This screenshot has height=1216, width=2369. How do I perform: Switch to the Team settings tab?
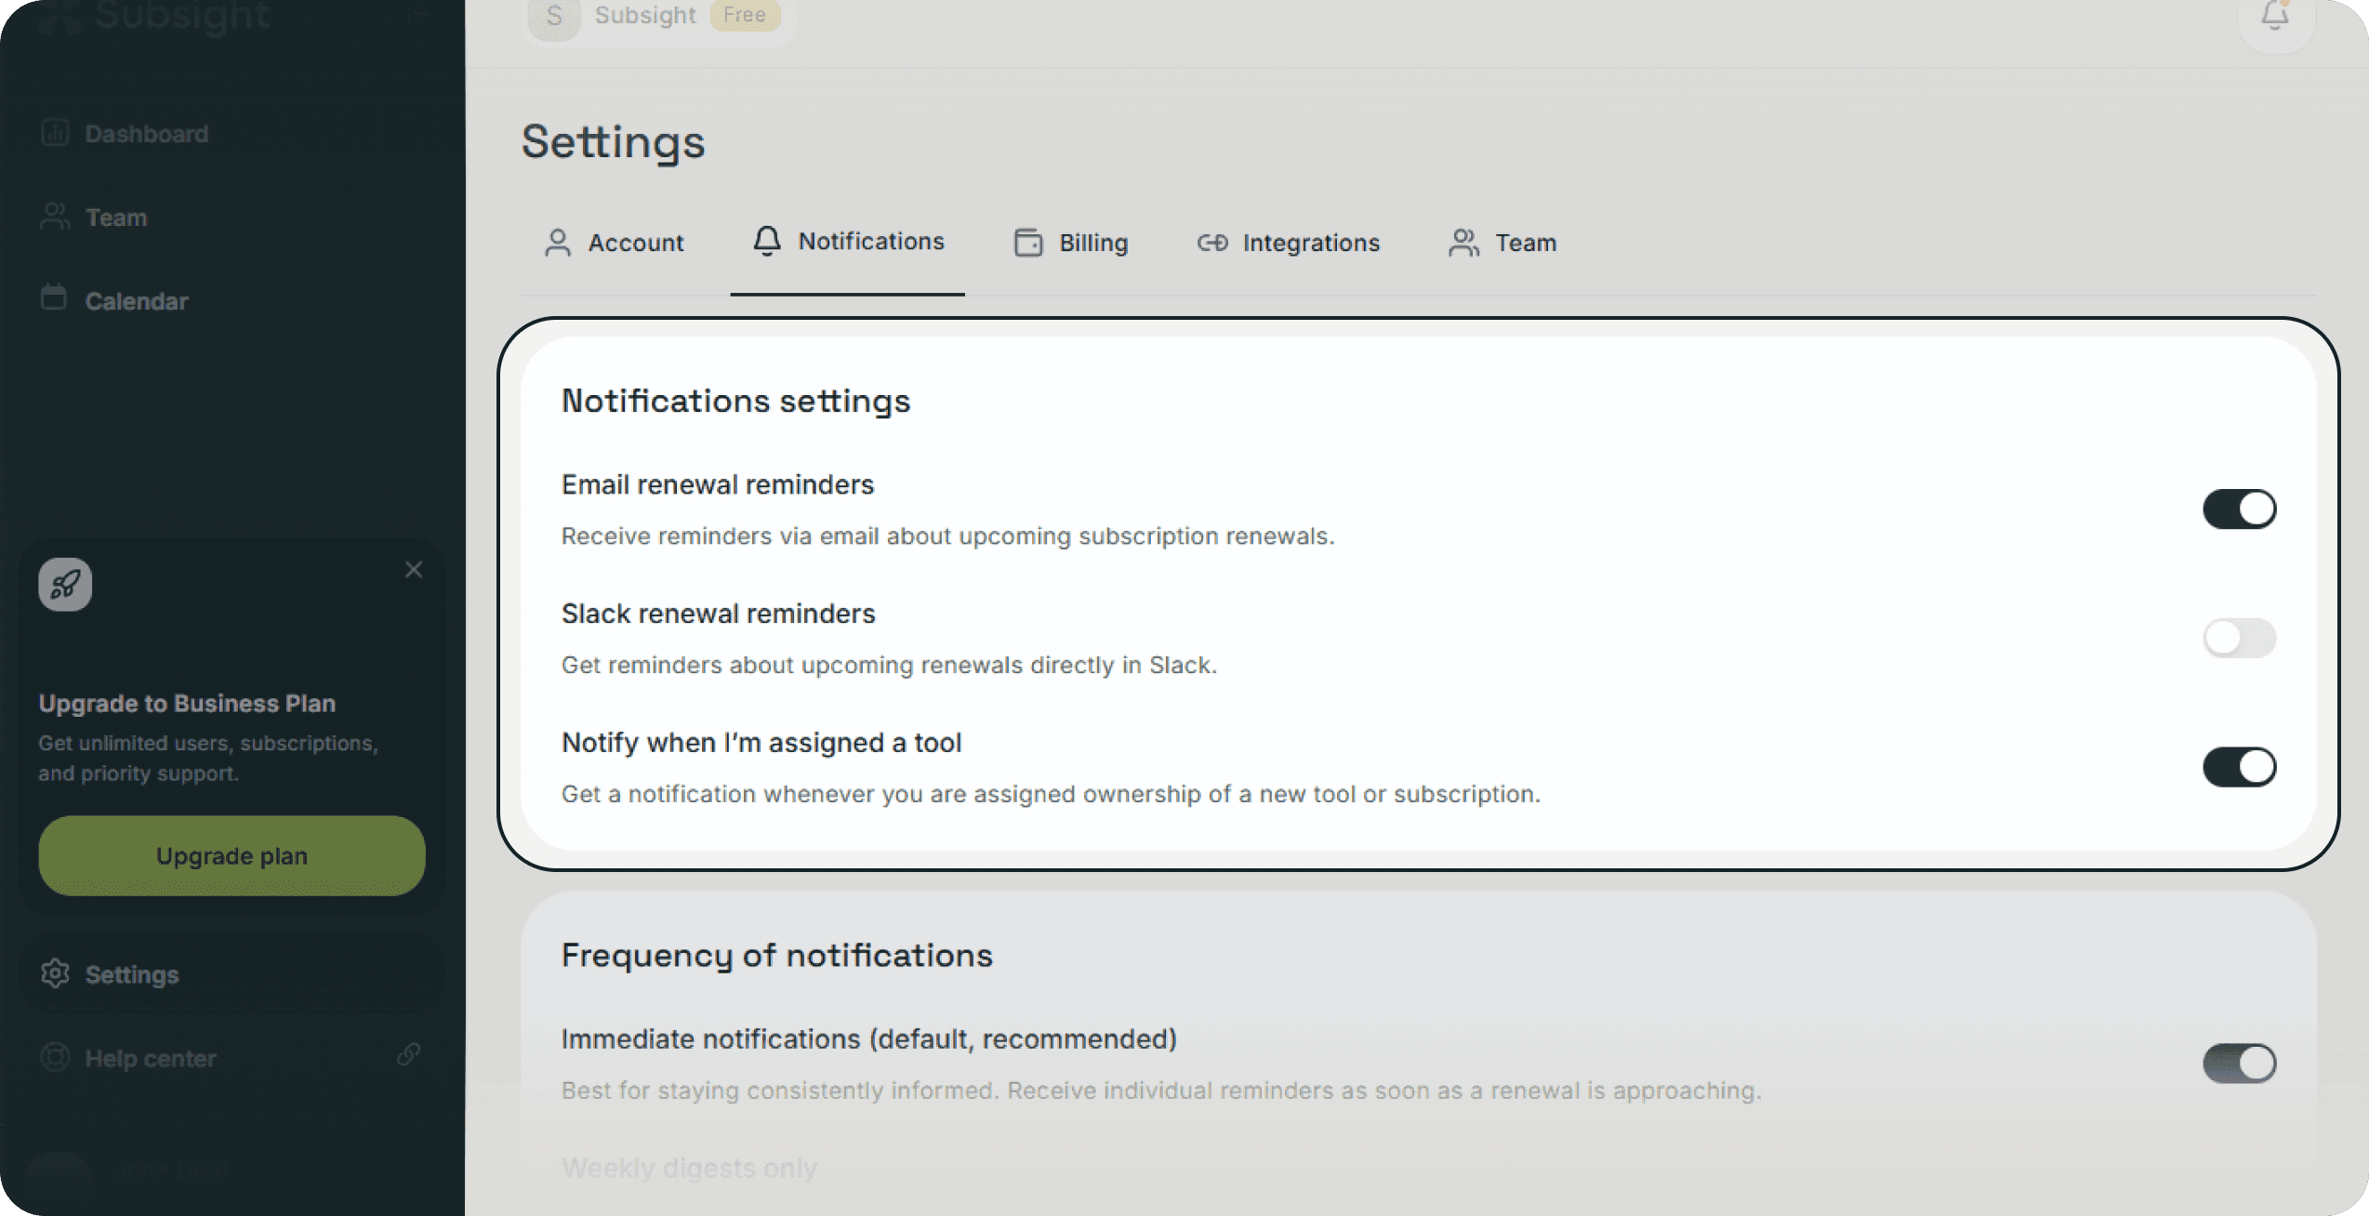point(1502,243)
